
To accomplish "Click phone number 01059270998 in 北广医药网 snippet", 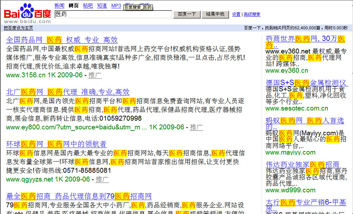I will tap(120, 119).
